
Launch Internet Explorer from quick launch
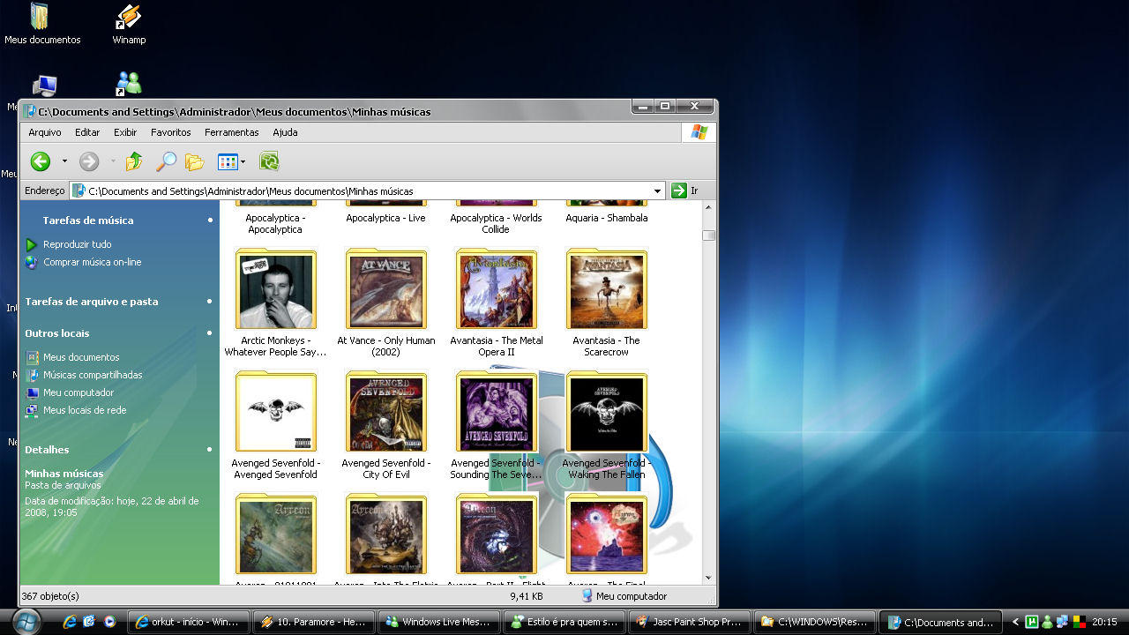click(x=69, y=621)
